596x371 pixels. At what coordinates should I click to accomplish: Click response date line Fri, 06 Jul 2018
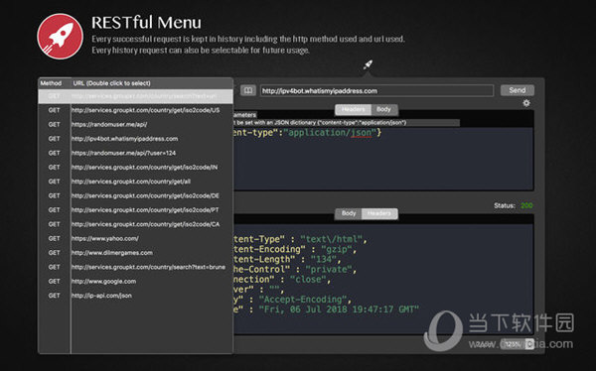pos(327,309)
